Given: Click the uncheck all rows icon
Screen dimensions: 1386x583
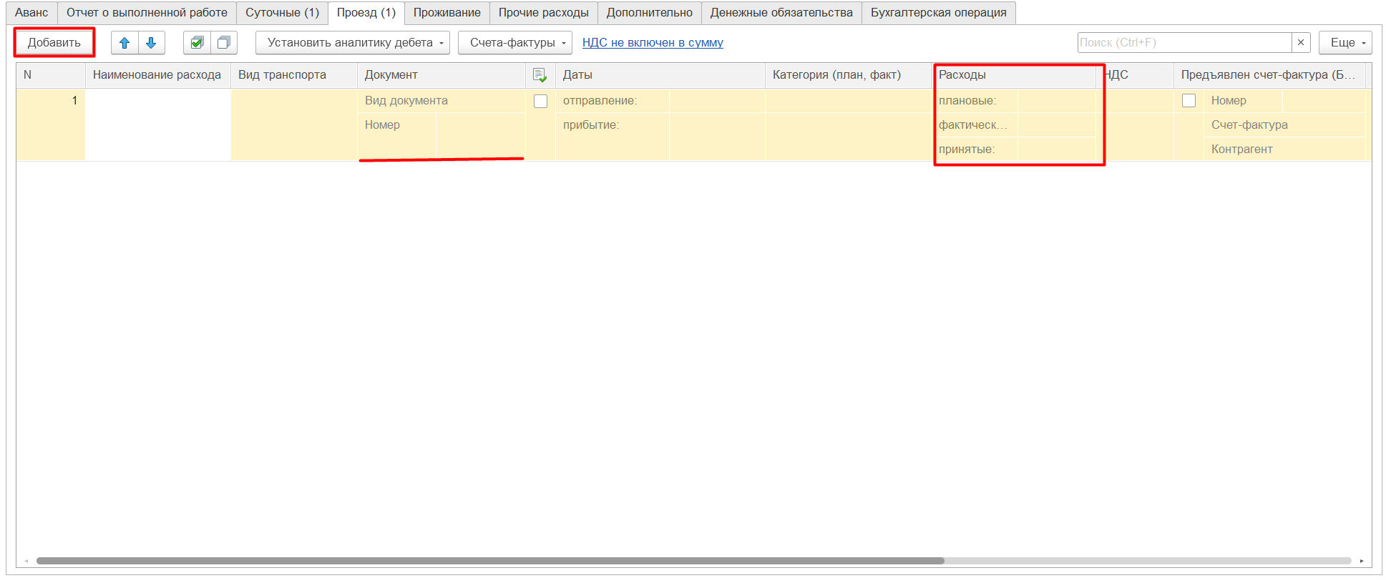Looking at the screenshot, I should 224,43.
